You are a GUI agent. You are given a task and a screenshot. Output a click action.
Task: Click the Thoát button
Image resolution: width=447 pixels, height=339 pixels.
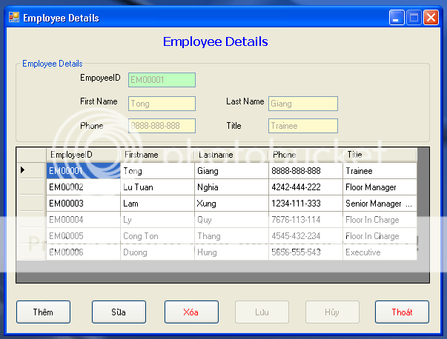(402, 312)
